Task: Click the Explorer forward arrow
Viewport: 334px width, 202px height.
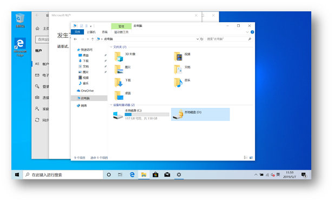Action: point(82,39)
